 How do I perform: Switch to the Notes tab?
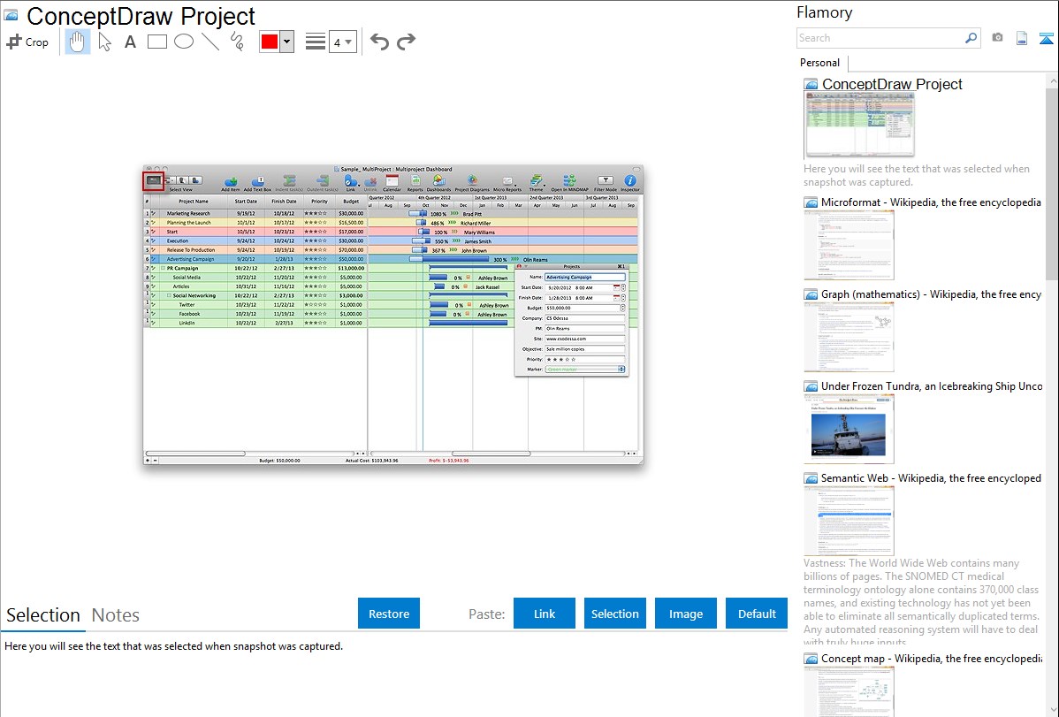pyautogui.click(x=116, y=615)
